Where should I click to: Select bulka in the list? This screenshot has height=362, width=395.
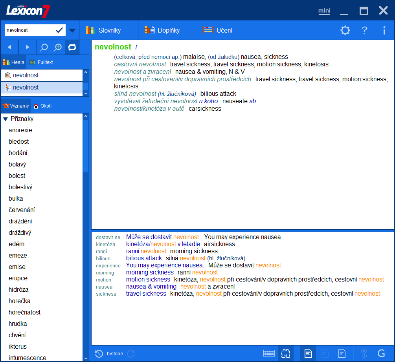click(16, 199)
